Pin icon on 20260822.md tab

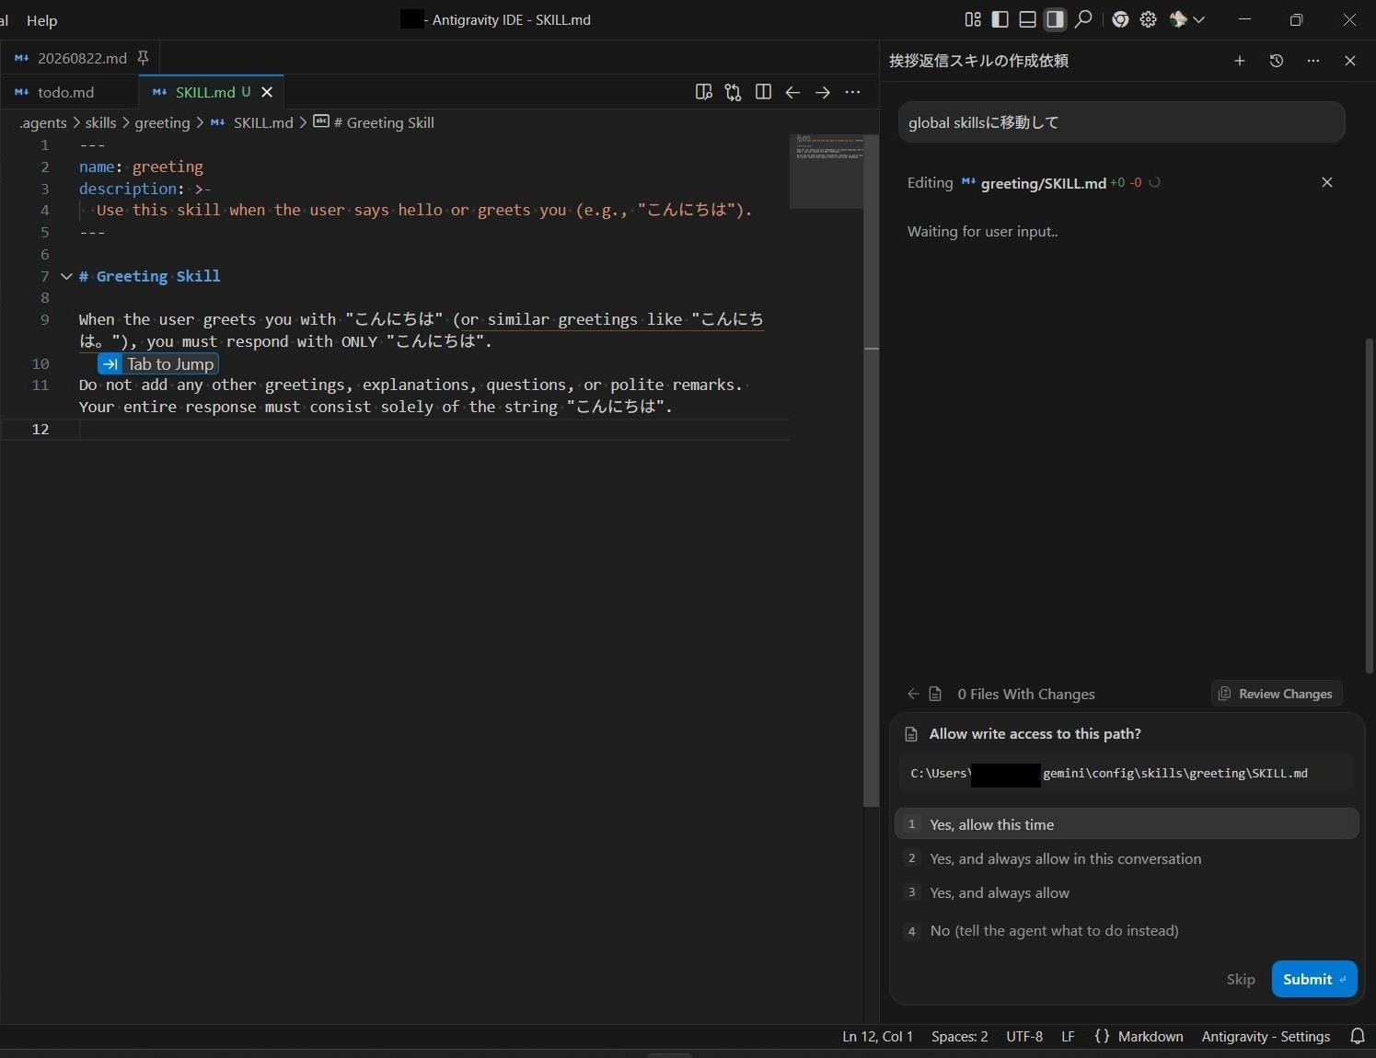point(143,58)
